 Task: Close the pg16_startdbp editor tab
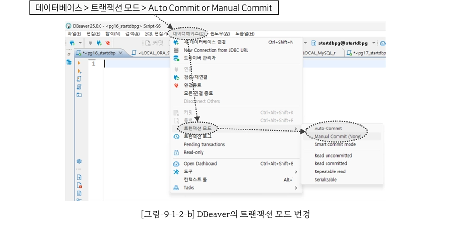tap(121, 53)
